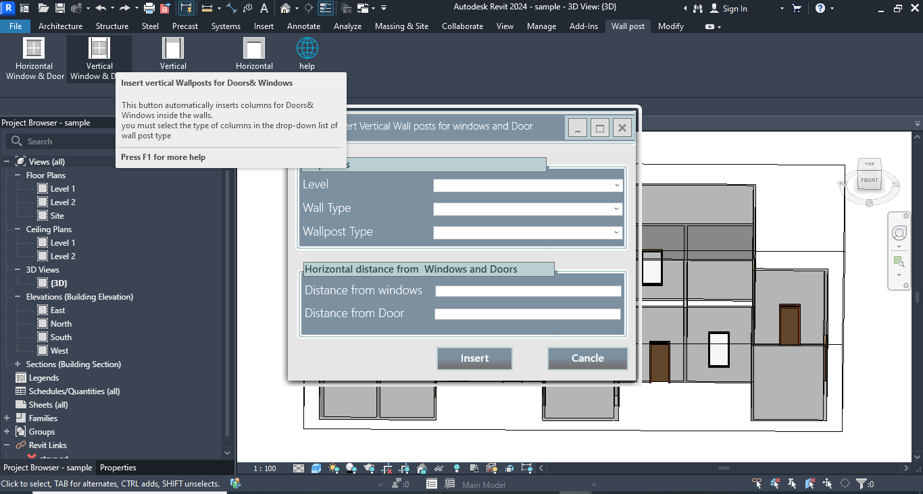Click the Distance from windows input field

528,292
